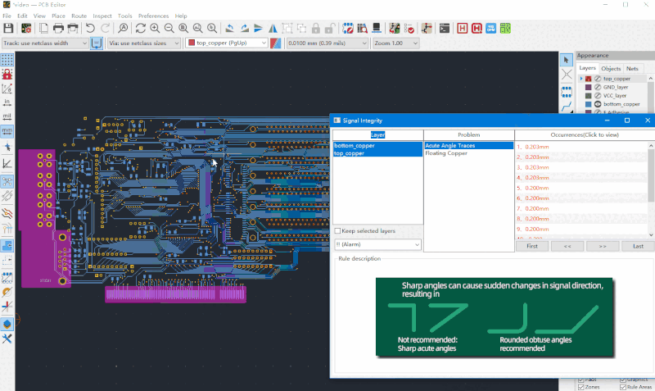Viewport: 655px width, 391px height.
Task: Open the Inspect menu
Action: (102, 16)
